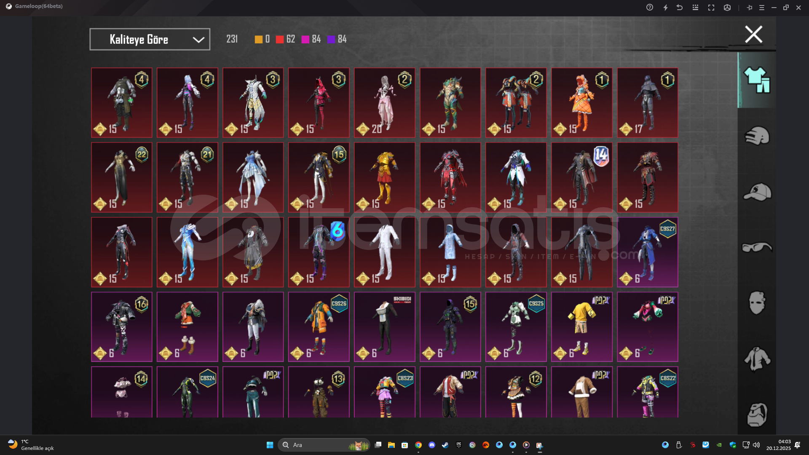Viewport: 809px width, 455px height.
Task: Open the sunglasses category icon
Action: point(757,247)
